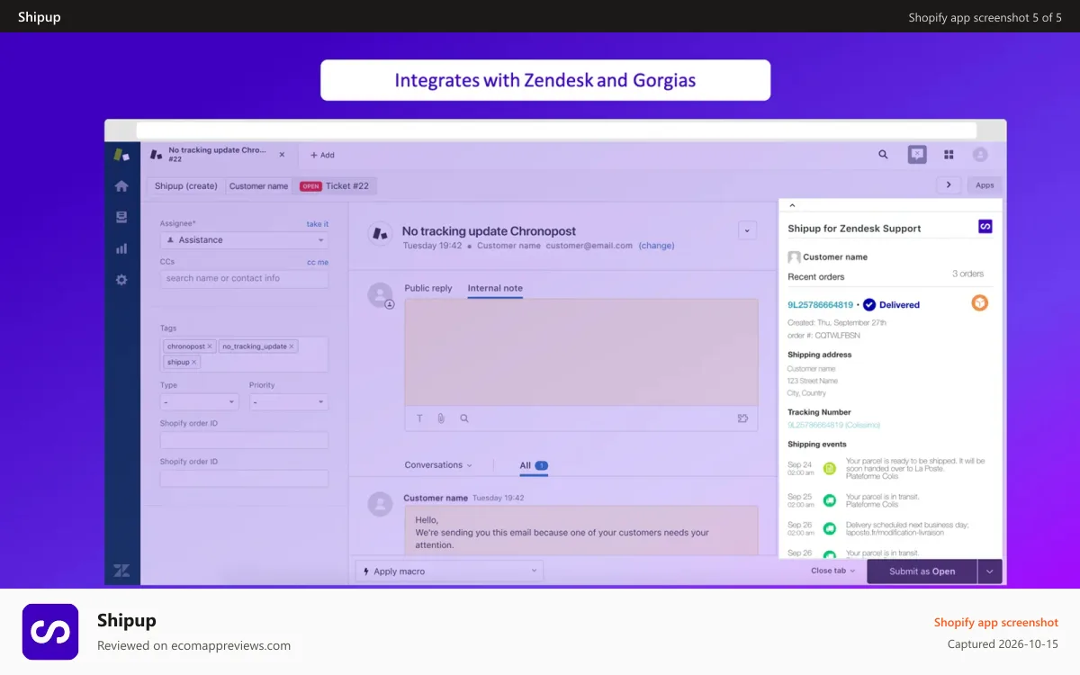This screenshot has height=675, width=1080.
Task: Open the Conversations filter dropdown
Action: (438, 465)
